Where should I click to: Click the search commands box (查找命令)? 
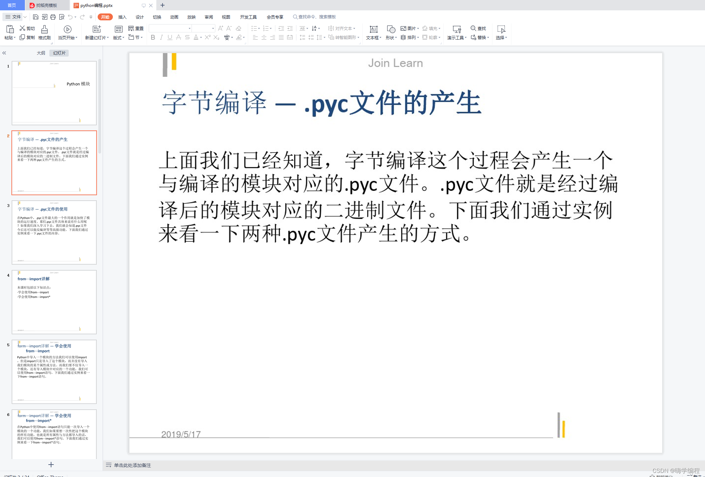point(314,17)
